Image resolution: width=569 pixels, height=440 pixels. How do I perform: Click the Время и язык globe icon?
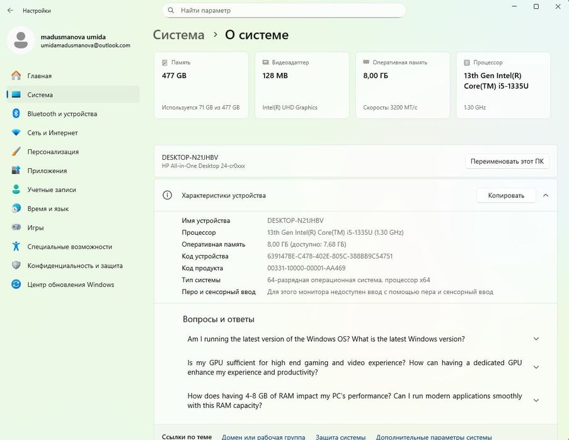[16, 208]
